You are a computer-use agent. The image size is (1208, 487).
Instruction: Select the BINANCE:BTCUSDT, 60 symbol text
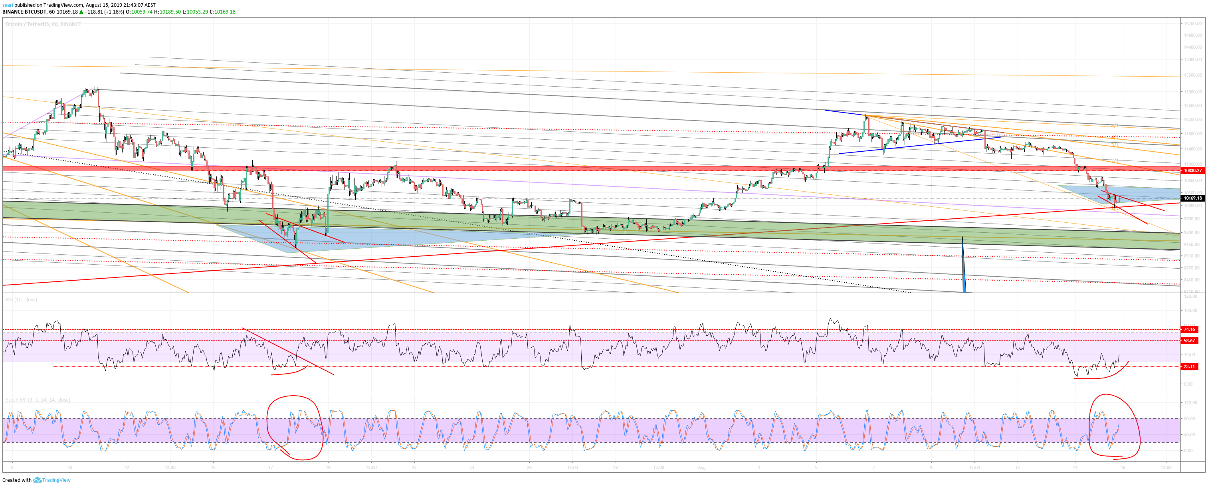pos(28,12)
